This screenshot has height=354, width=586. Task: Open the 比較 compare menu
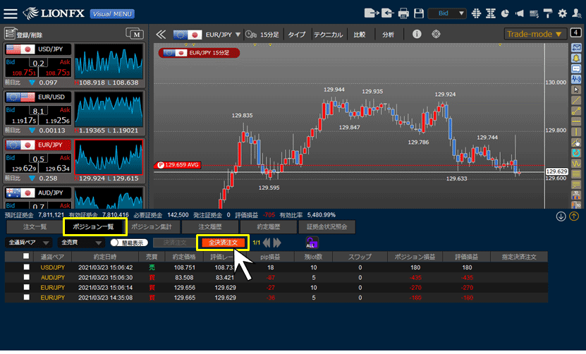359,35
